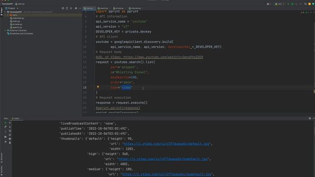Select main.py in project tree
This screenshot has height=177, width=315.
coord(15,21)
